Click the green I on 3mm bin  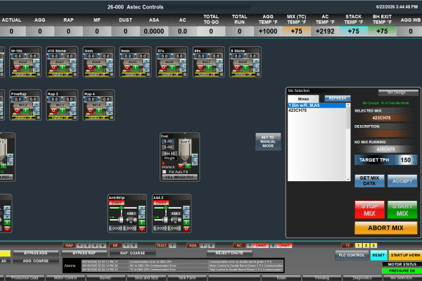pyautogui.click(x=99, y=67)
